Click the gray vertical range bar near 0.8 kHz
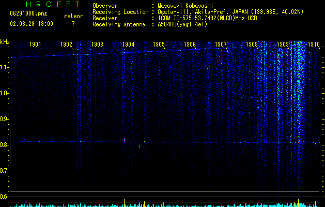325x207 pixels. tap(10, 145)
